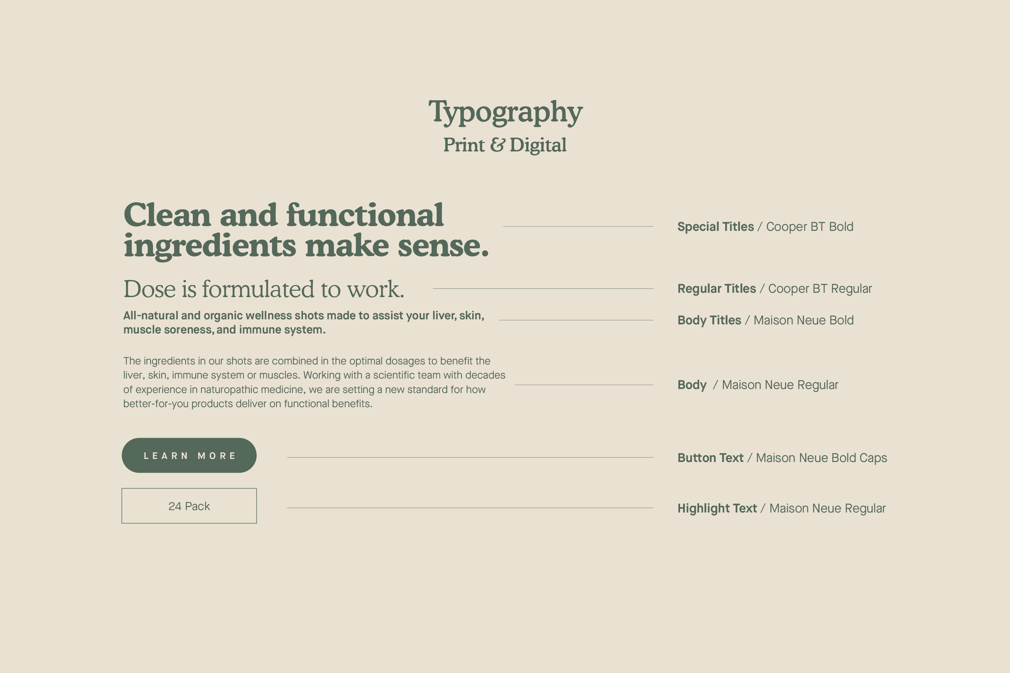The width and height of the screenshot is (1010, 673).
Task: Click the LEARN MORE button
Action: [x=189, y=455]
